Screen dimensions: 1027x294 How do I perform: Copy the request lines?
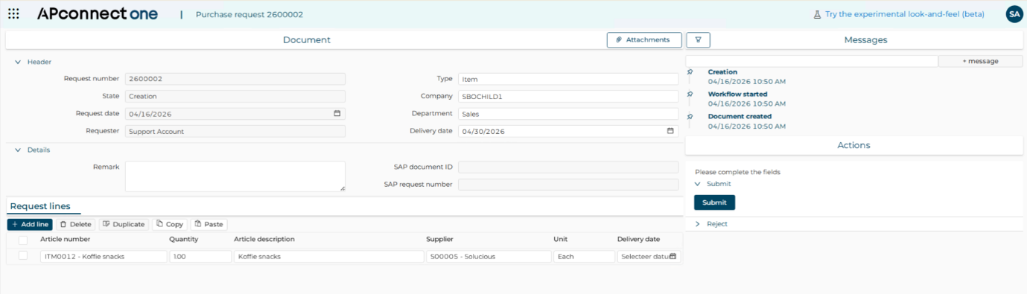[x=170, y=224]
